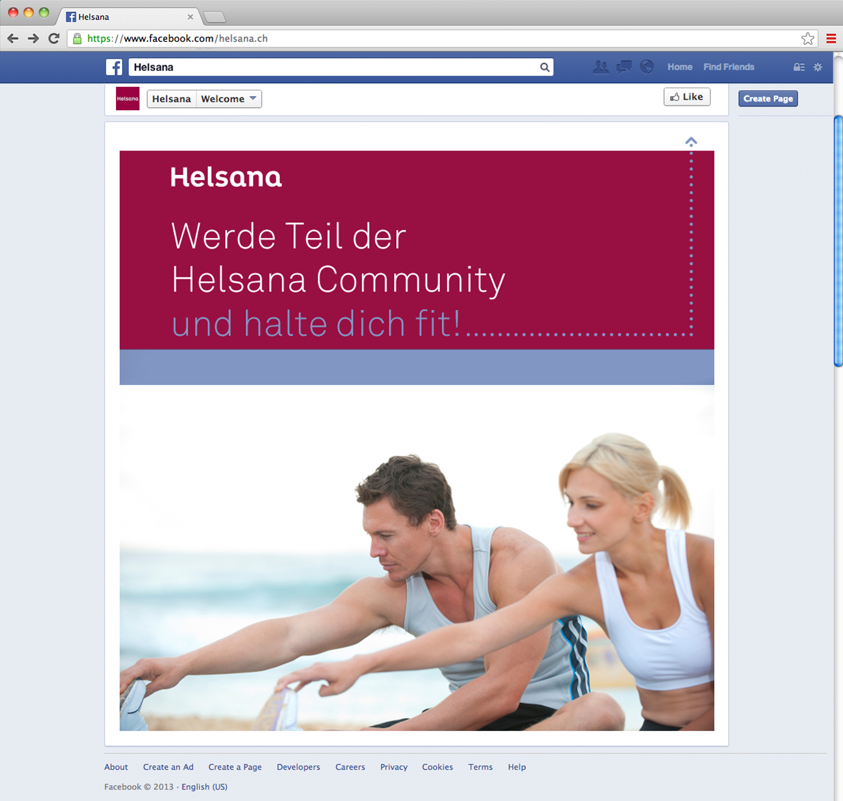
Task: Select the Helsana browser tab
Action: point(128,17)
